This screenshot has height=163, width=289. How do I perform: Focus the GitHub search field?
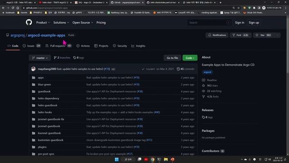tap(210, 23)
